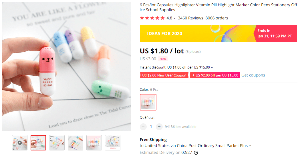The width and height of the screenshot is (304, 157).
Task: Open the shipping method dropdown
Action: 250,146
